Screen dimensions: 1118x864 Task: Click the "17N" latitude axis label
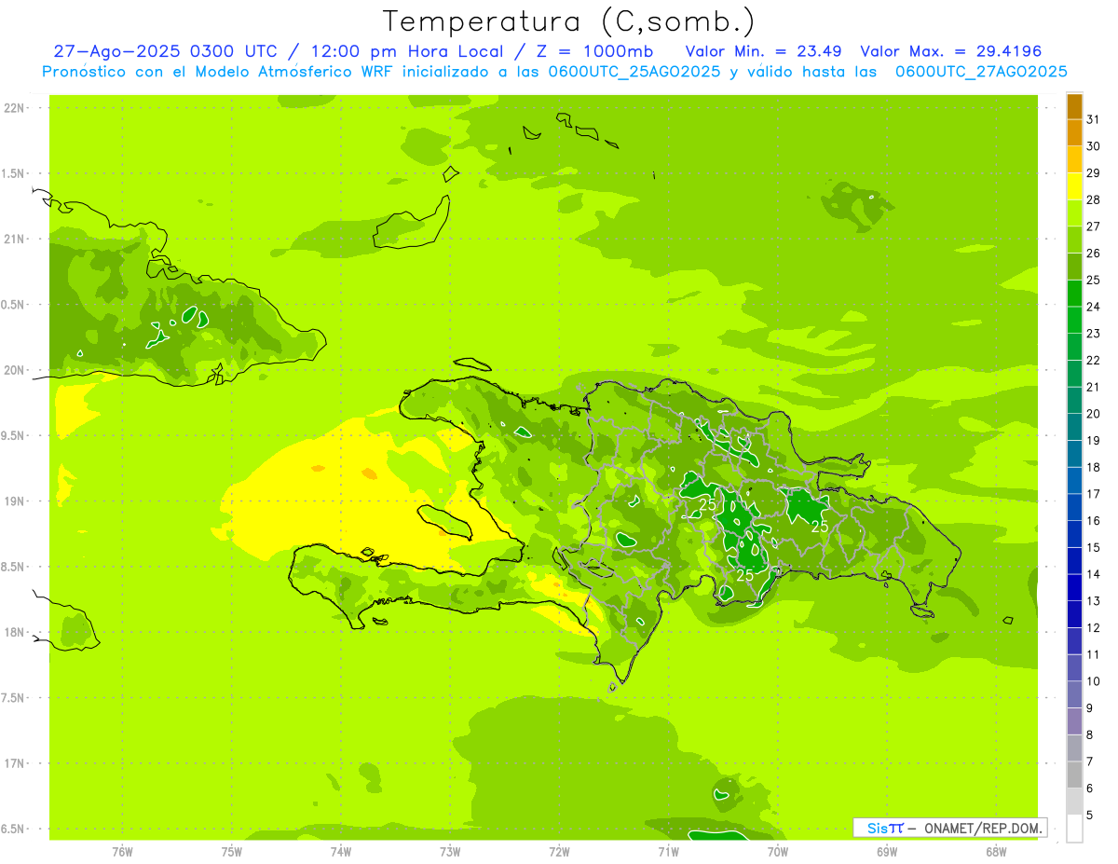pyautogui.click(x=16, y=763)
